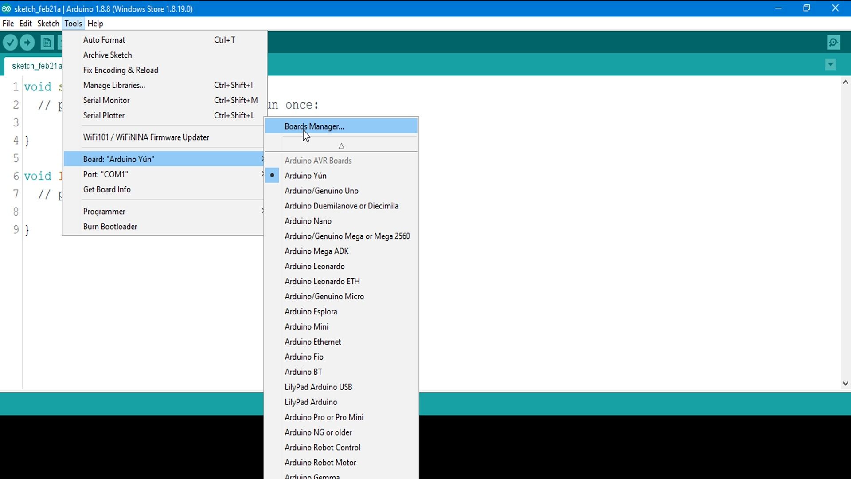Click the Upload arrow toolbar icon
Image resolution: width=851 pixels, height=479 pixels.
[27, 43]
